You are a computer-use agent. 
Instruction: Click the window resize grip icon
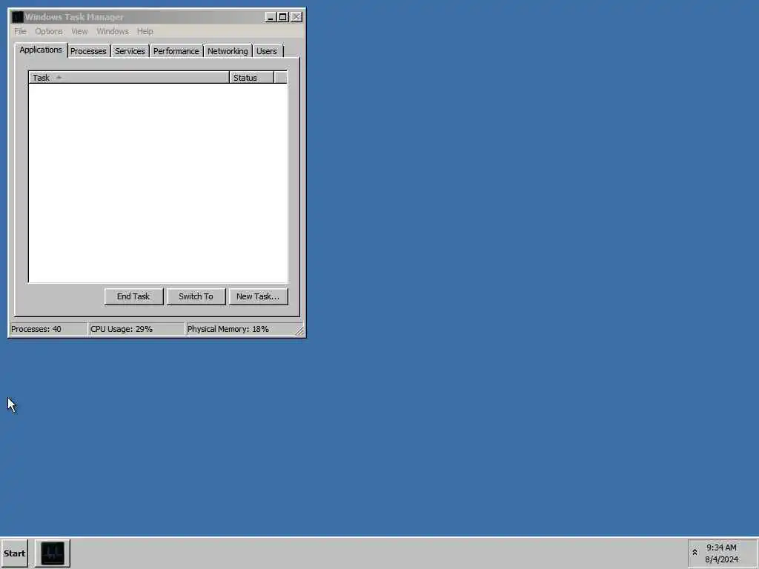pyautogui.click(x=299, y=331)
